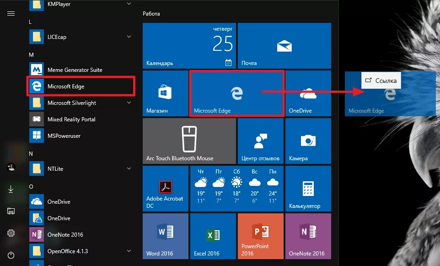Open the OneNote 2016 tile
Viewport: 440px width, 266px height.
coord(308,236)
